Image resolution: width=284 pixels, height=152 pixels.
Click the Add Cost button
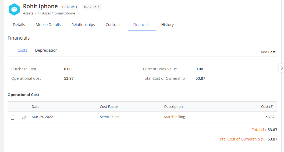point(265,52)
